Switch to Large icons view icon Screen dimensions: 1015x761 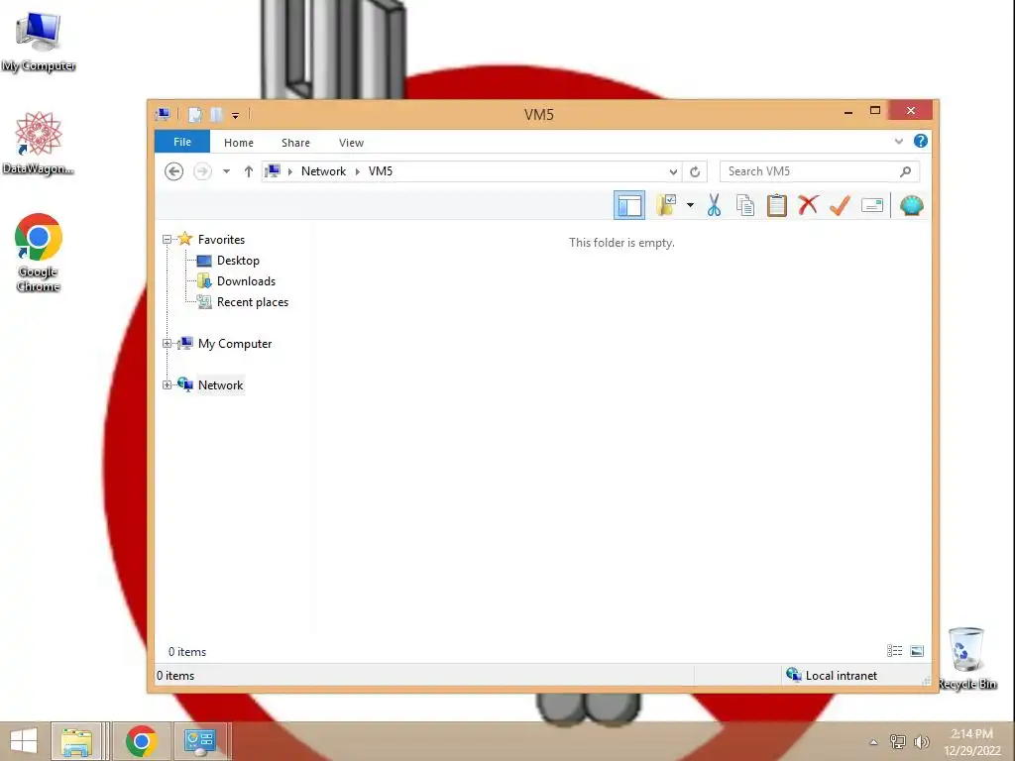(917, 651)
